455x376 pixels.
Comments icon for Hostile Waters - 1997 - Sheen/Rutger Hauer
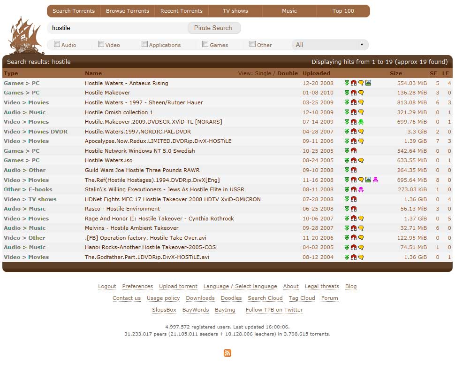coord(361,102)
